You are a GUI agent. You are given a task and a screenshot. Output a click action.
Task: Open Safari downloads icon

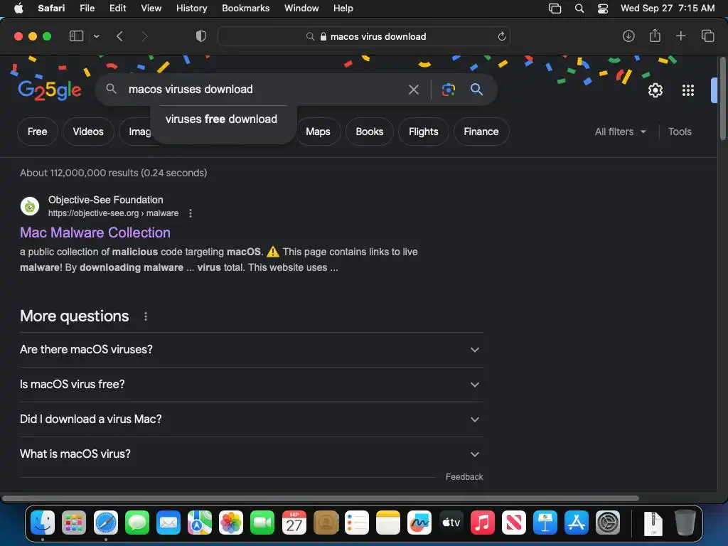[x=628, y=36]
